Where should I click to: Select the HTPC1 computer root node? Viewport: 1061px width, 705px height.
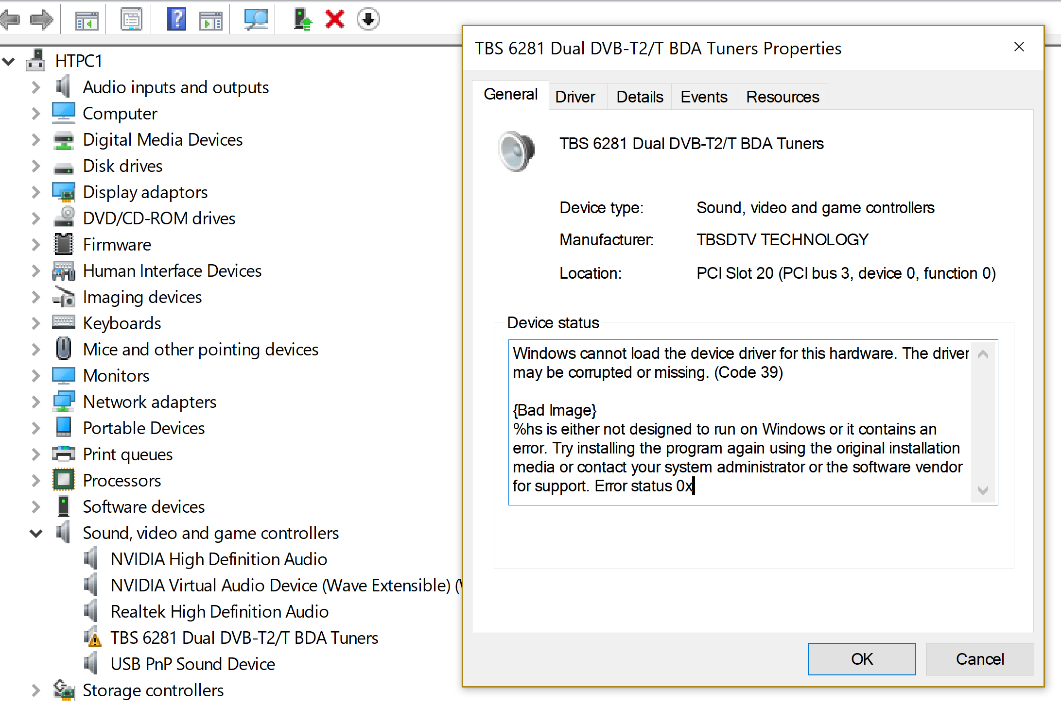tap(78, 61)
